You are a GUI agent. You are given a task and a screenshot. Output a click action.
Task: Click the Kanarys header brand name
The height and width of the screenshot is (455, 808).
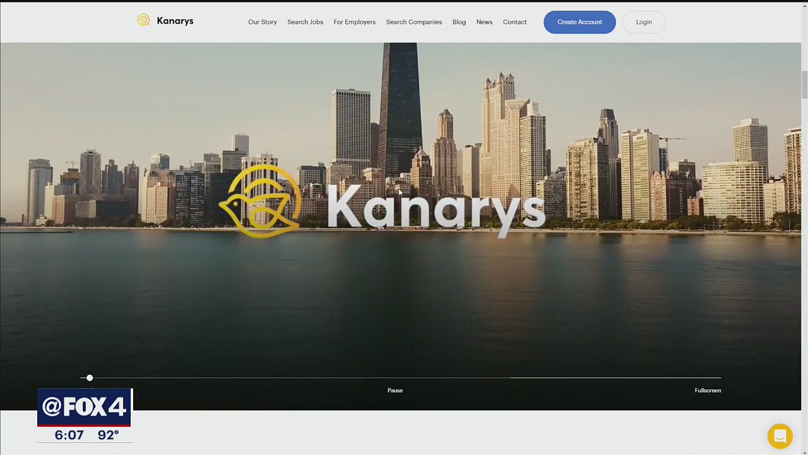coord(175,21)
